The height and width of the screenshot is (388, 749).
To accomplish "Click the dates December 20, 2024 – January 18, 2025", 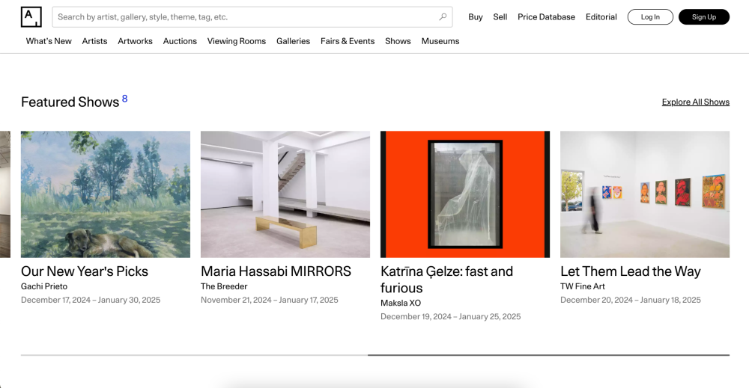I will 631,300.
